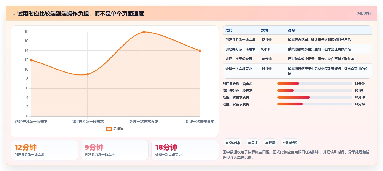Click the 对比矩阵 label in the header

pos(364,13)
